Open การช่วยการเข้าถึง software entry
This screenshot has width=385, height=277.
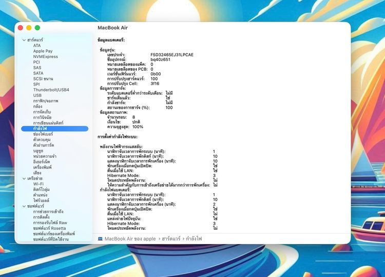point(48,212)
